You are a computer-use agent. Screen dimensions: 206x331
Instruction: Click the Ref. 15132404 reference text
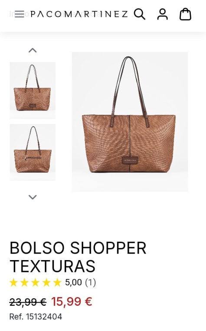pyautogui.click(x=36, y=317)
